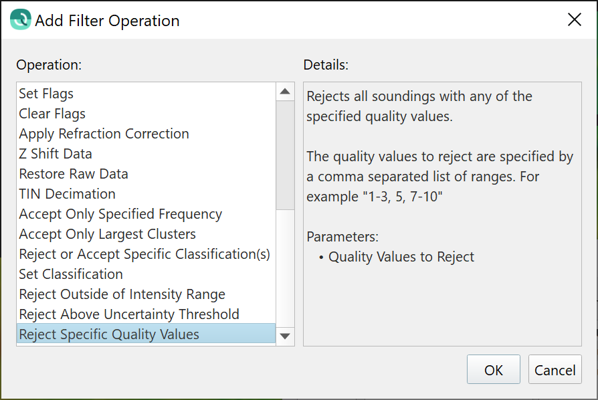Choose the Clear Flags operation
Screen dimensions: 598x400
[x=52, y=114]
